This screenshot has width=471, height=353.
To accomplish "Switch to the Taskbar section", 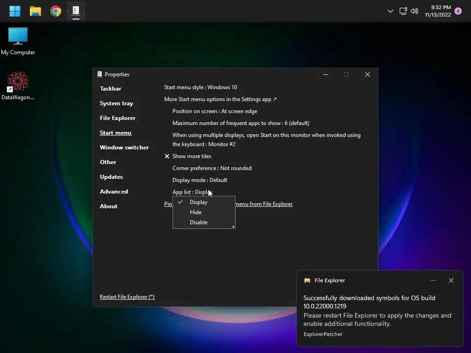I will [x=110, y=89].
